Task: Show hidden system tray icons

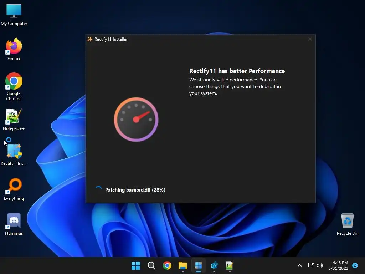Action: tap(300, 265)
